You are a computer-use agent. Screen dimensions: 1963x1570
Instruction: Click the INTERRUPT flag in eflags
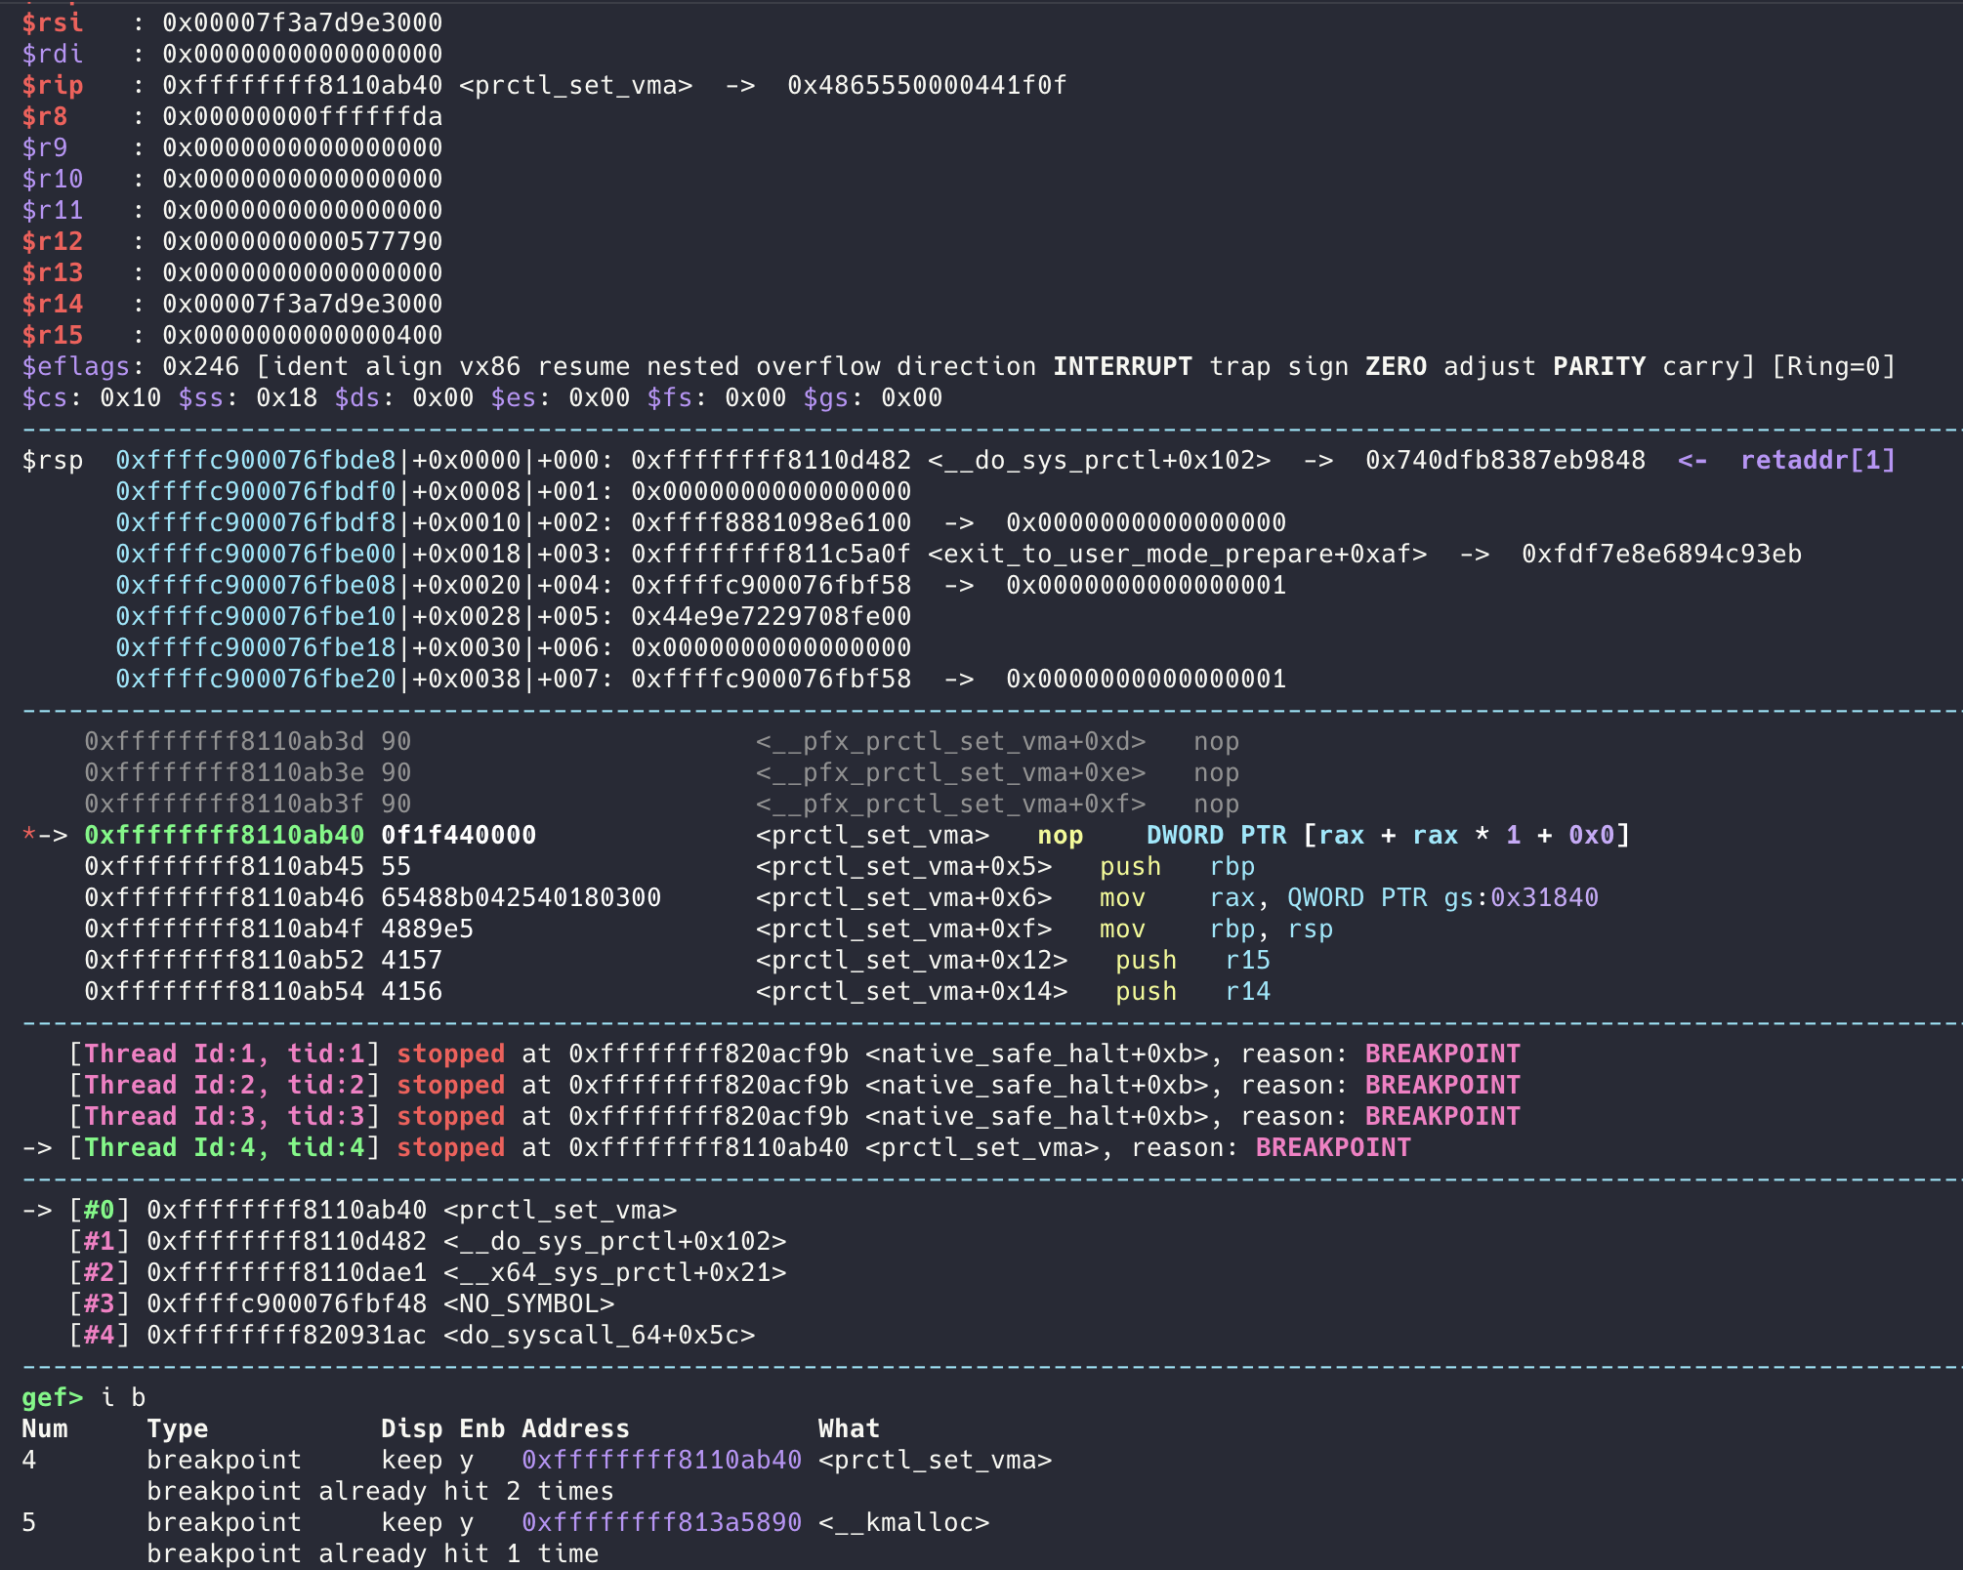(x=1122, y=366)
